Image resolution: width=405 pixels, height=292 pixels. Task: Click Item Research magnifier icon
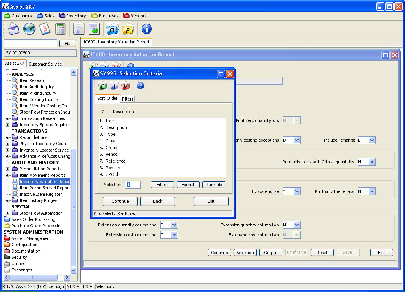click(15, 80)
